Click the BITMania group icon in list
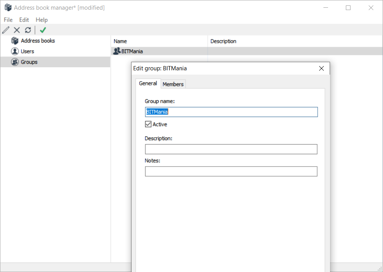 click(x=116, y=51)
